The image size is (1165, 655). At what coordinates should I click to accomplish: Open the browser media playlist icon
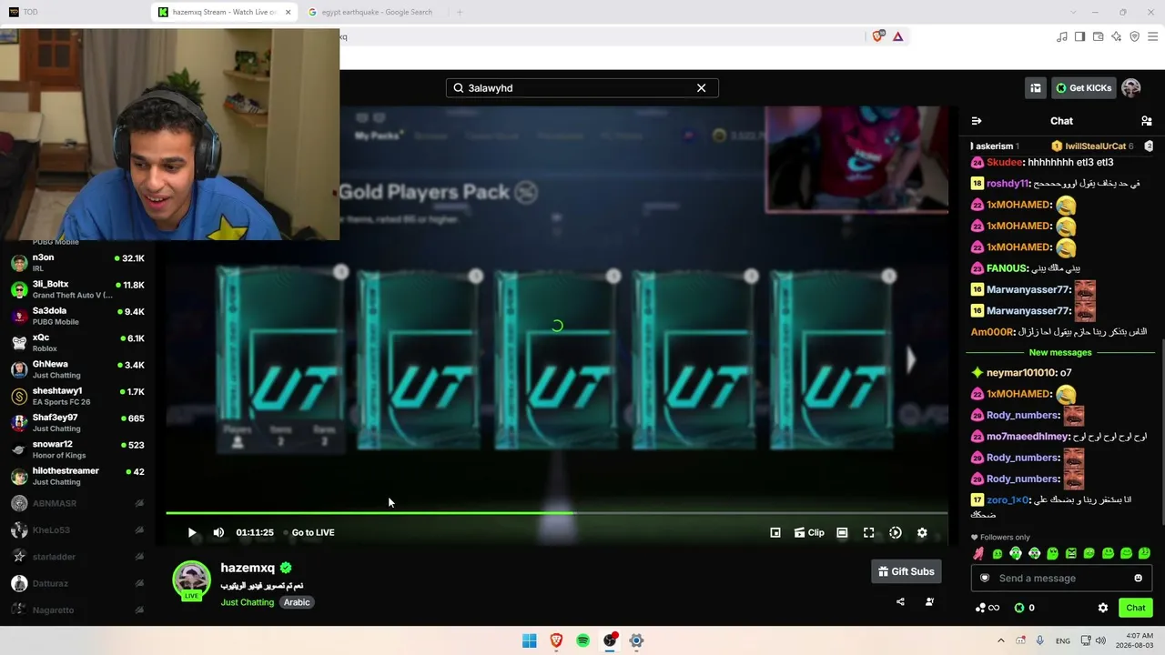click(x=1061, y=36)
